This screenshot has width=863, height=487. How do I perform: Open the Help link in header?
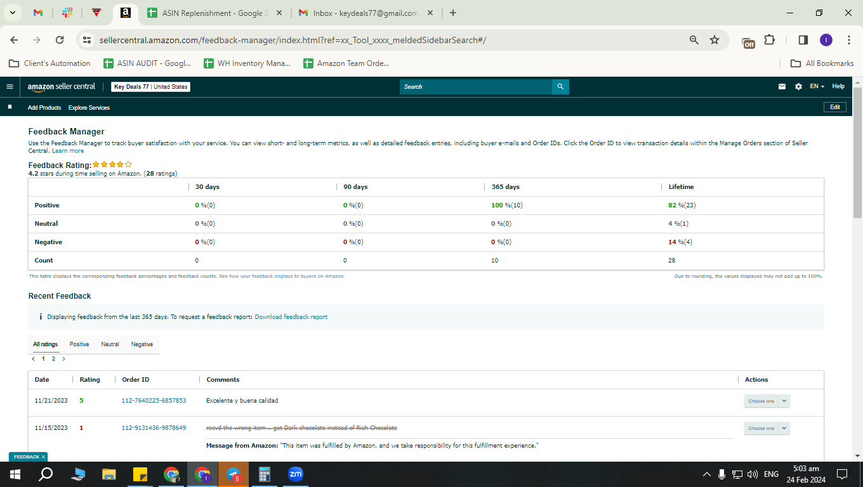point(838,87)
